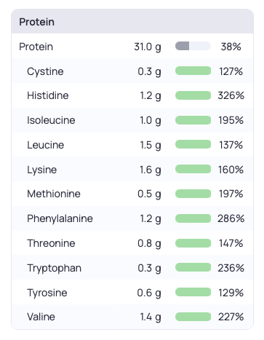Click the Tryptophan 236% green bar
Viewport: 264px width, 340px height.
(193, 268)
